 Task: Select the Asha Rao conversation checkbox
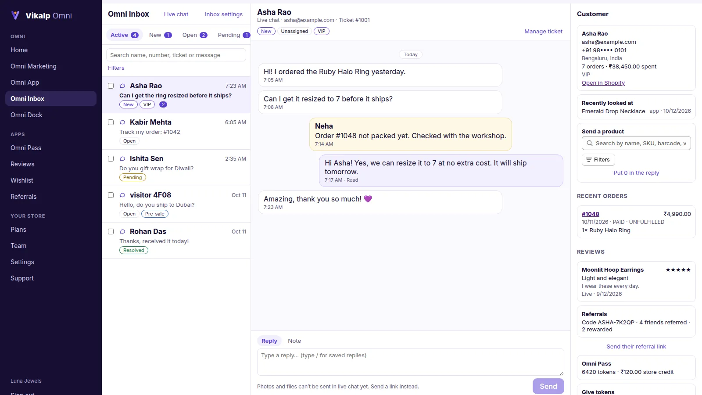(x=111, y=86)
